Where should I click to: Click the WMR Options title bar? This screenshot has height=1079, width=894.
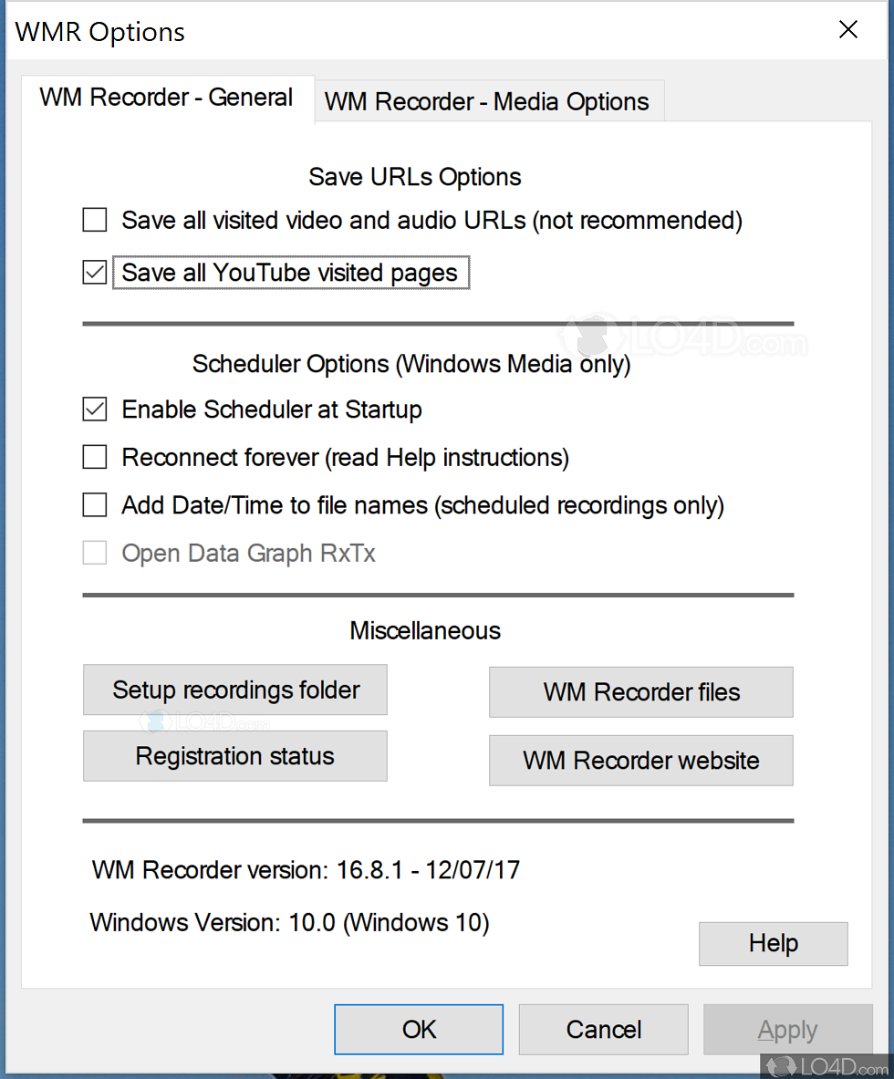click(x=365, y=31)
